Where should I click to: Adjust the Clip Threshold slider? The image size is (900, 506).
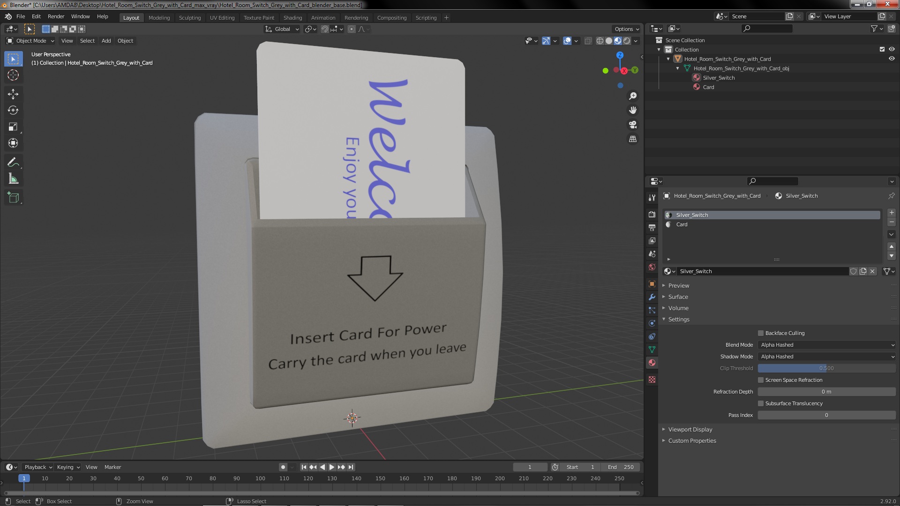tap(826, 368)
